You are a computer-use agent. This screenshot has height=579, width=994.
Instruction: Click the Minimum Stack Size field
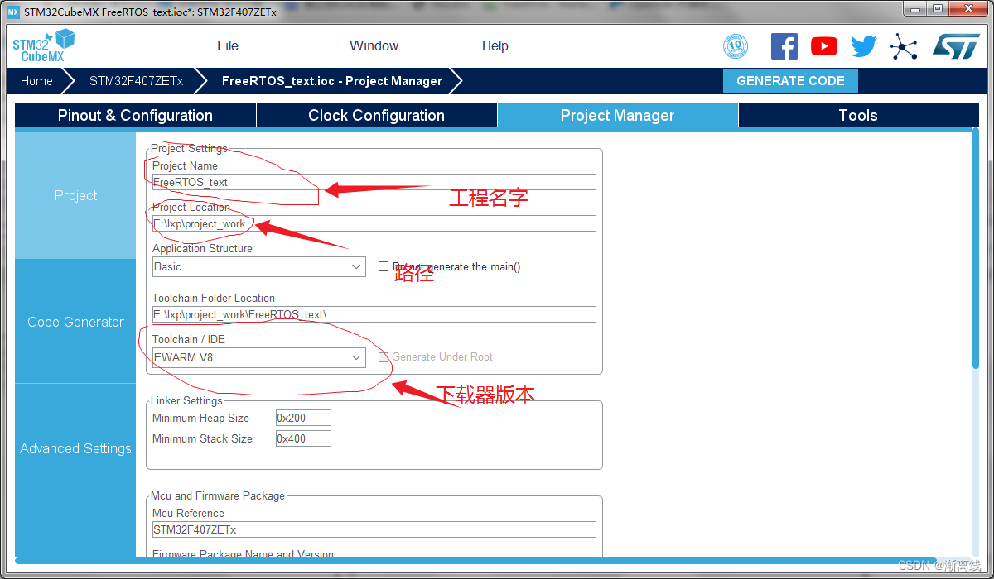(303, 438)
